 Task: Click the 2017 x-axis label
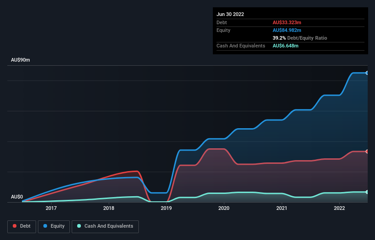[51, 208]
